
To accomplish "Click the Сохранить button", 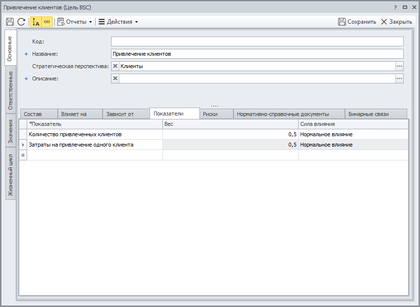I will (357, 22).
